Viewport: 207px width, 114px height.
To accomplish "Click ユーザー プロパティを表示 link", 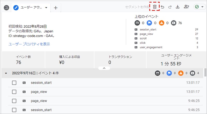I will click(29, 44).
